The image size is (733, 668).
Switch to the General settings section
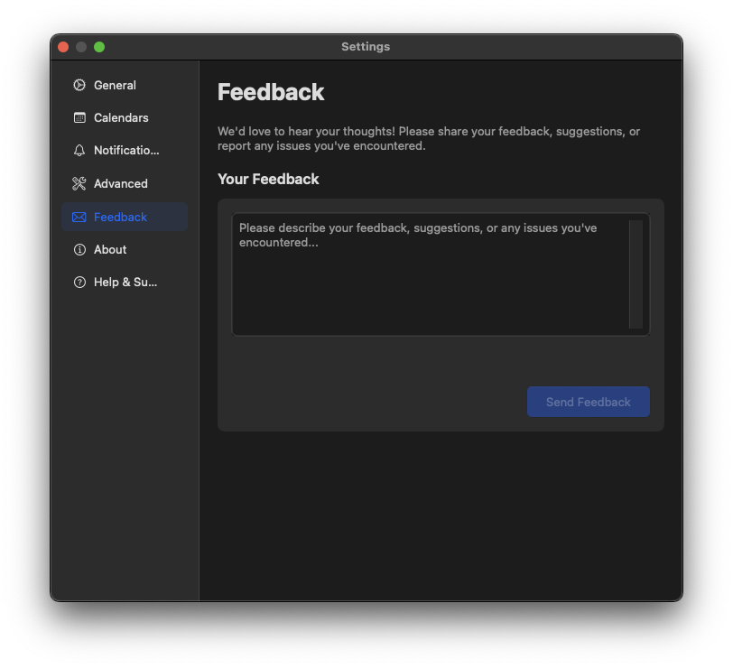(115, 85)
